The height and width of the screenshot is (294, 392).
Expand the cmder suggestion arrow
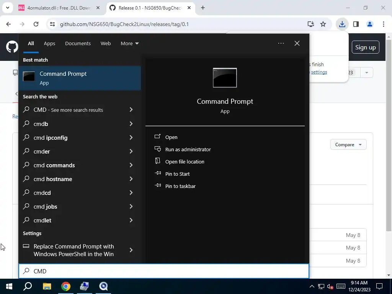pyautogui.click(x=131, y=151)
